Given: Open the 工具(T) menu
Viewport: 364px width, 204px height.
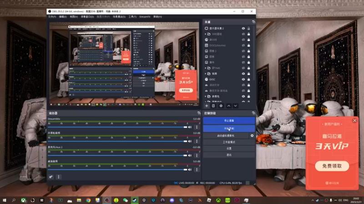Looking at the screenshot, I should click(x=132, y=17).
